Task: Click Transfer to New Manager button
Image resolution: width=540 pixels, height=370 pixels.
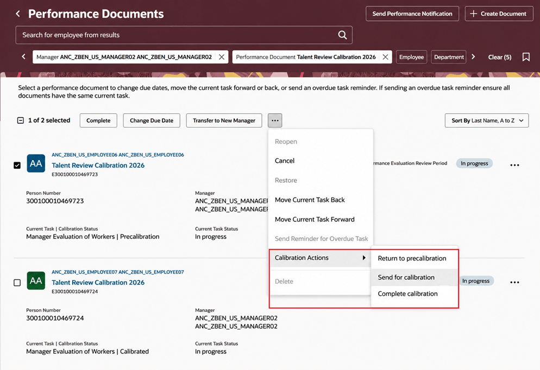Action: 224,120
